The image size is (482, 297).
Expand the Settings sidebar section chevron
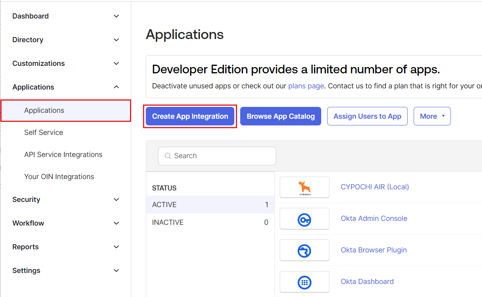point(116,271)
